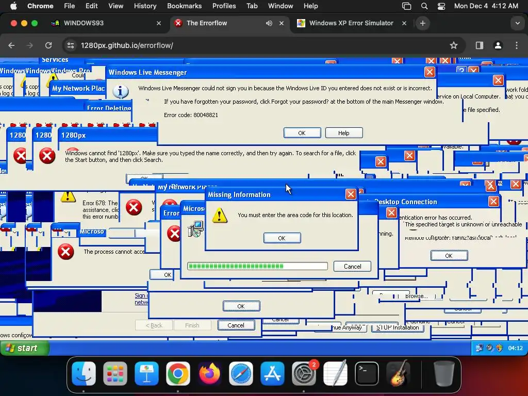Open new tab with plus button

[423, 23]
